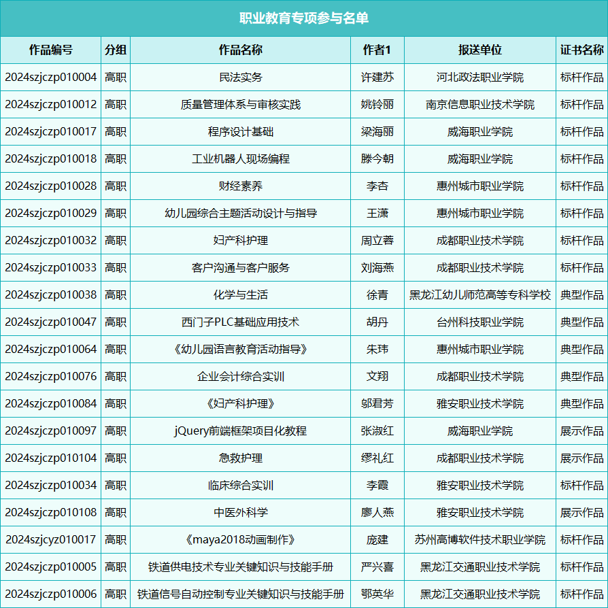The width and height of the screenshot is (608, 608).
Task: Click the unit 河北政法职业学院
Action: tap(480, 77)
